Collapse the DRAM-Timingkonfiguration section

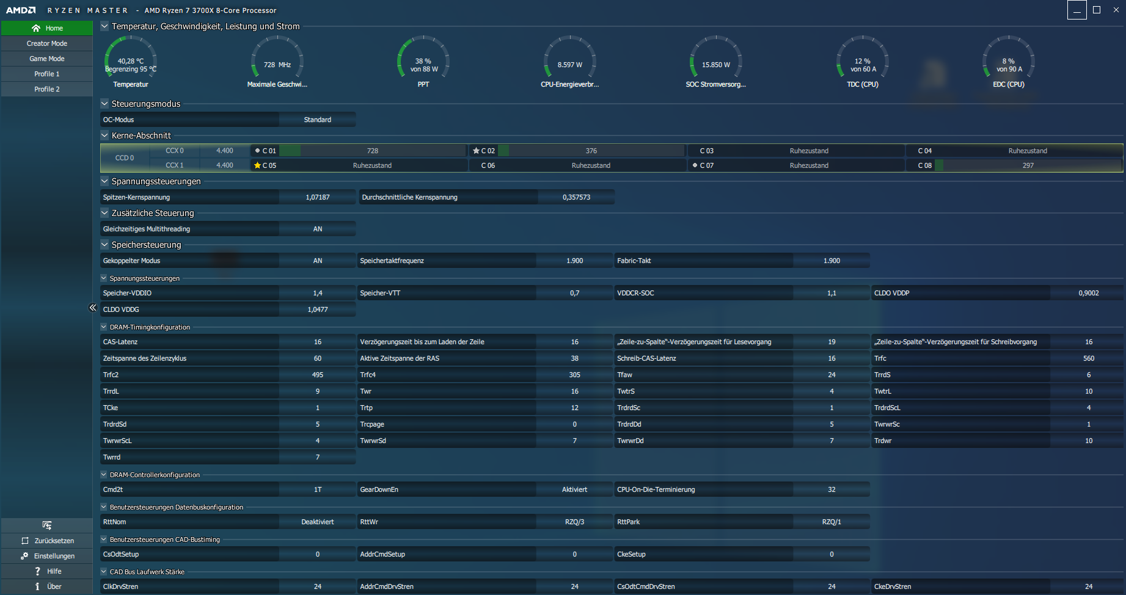pos(104,327)
